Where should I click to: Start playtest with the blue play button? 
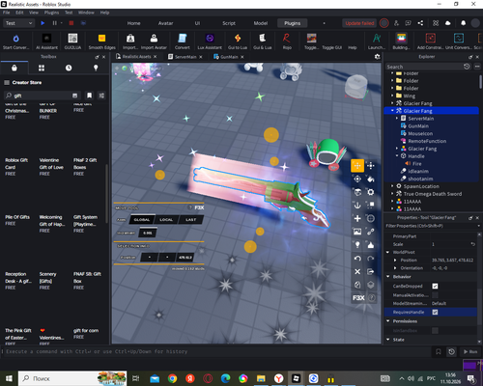(43, 23)
